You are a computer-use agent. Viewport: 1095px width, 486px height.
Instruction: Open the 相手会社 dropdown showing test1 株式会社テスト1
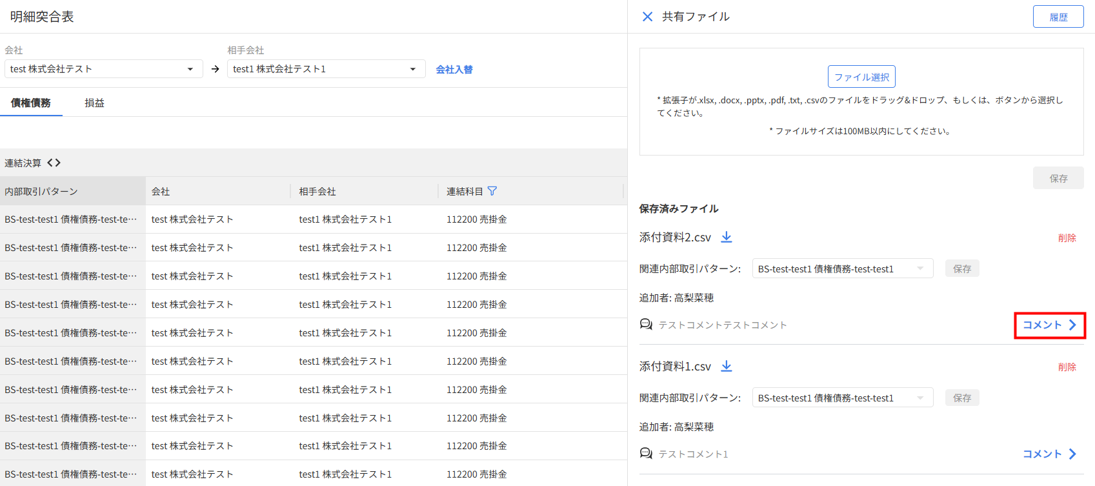pos(326,69)
